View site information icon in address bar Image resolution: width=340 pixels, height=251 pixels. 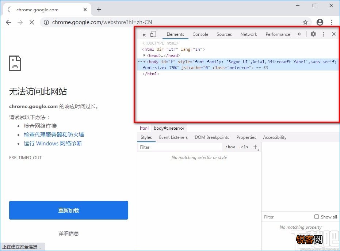(x=46, y=22)
